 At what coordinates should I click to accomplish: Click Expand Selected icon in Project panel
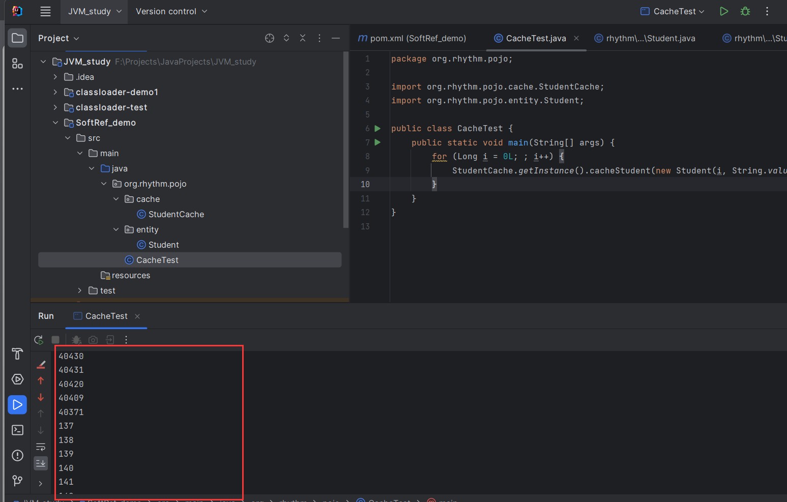click(x=286, y=38)
